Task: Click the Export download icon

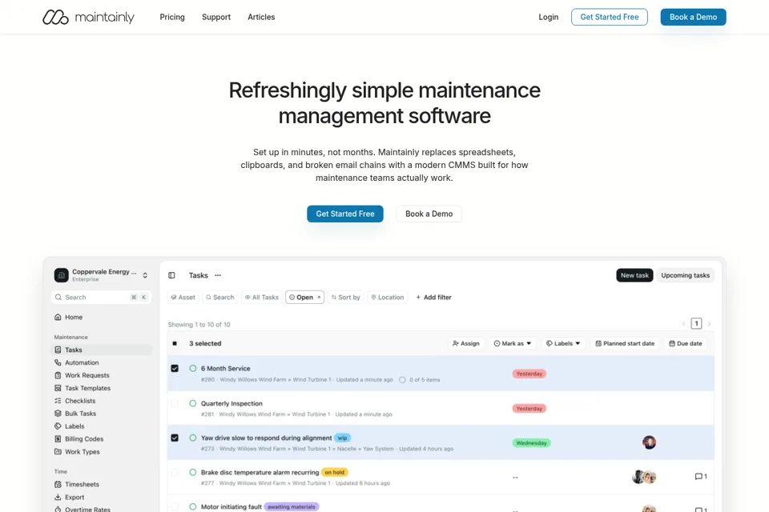Action: pos(58,497)
